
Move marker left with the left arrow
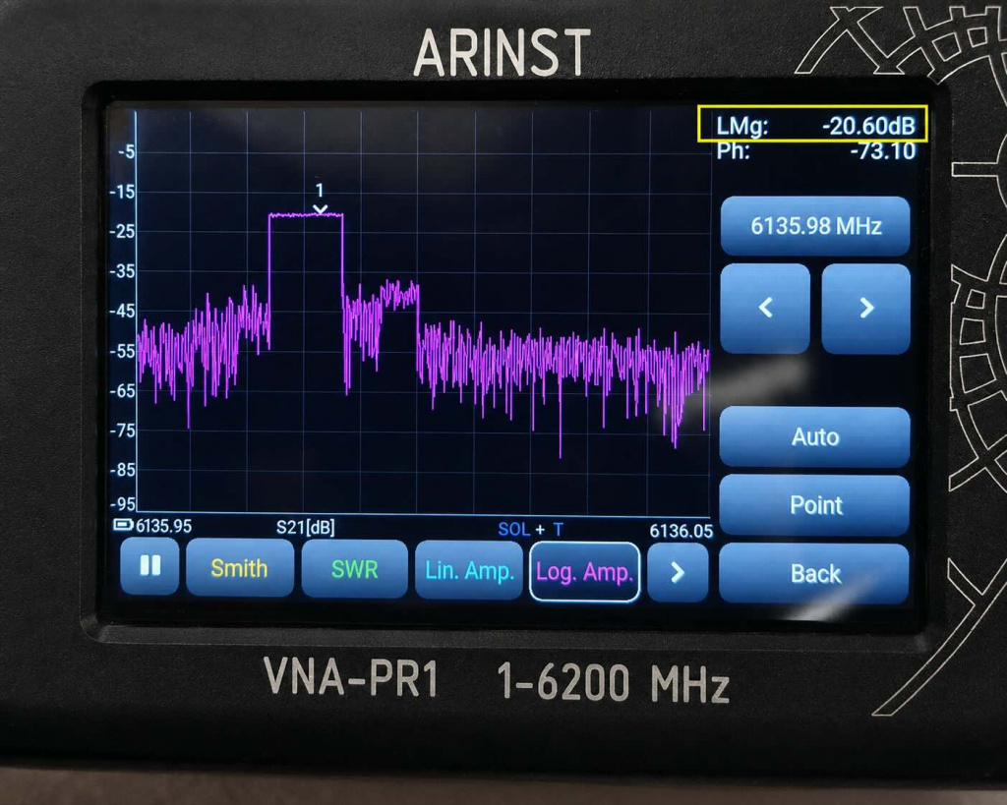coord(765,308)
